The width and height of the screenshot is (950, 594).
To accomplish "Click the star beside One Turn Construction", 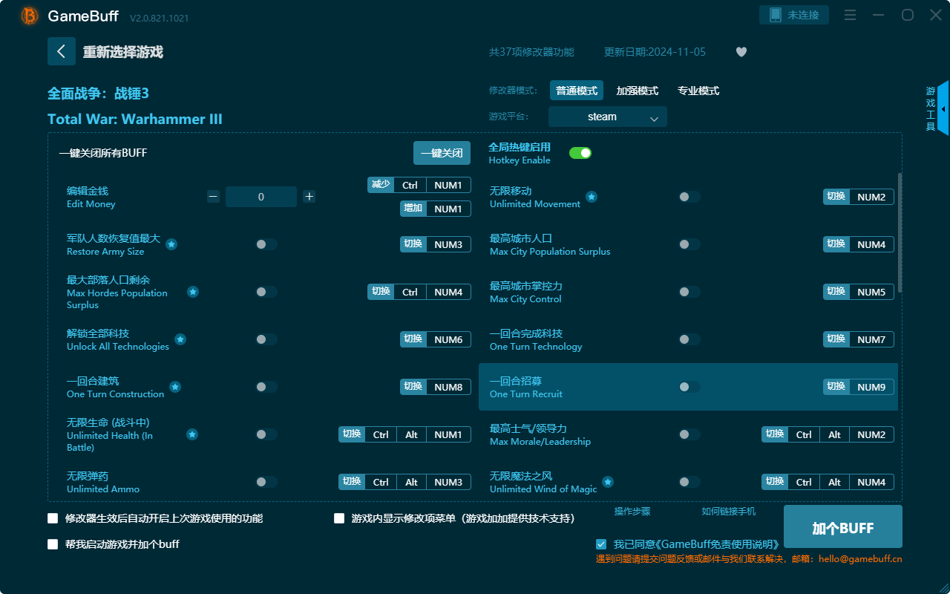I will tap(174, 386).
